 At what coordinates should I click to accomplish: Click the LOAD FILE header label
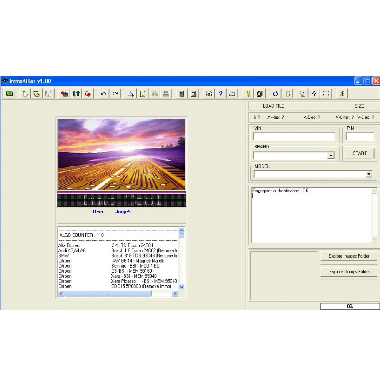coord(273,106)
